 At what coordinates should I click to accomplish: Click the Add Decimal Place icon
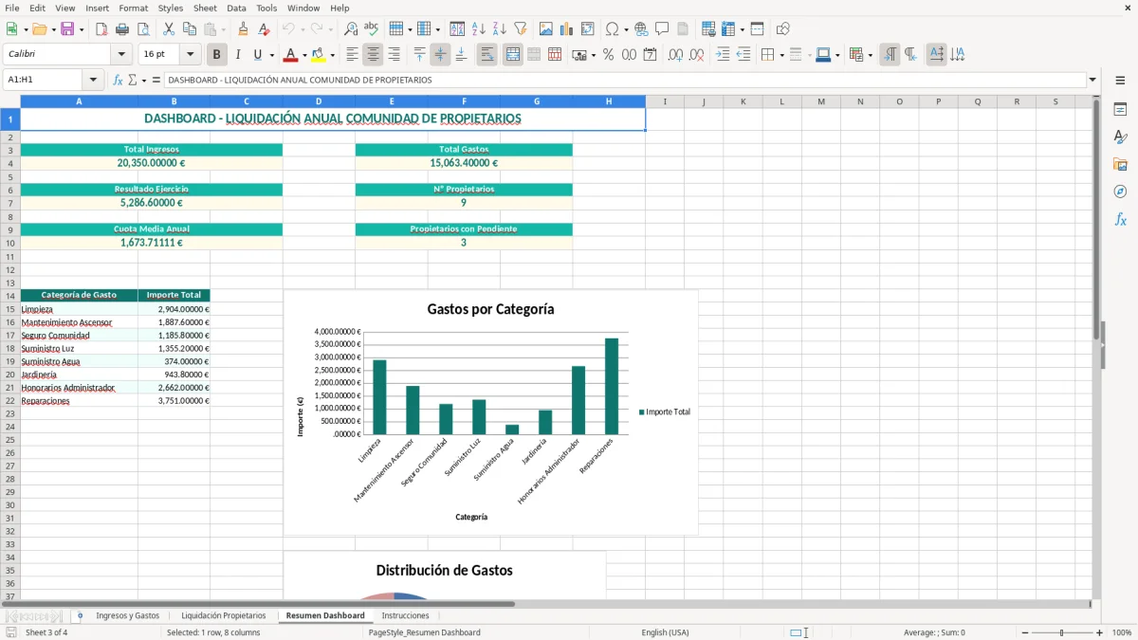coord(676,55)
